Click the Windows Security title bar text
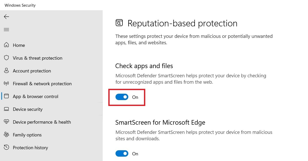 (x=20, y=5)
